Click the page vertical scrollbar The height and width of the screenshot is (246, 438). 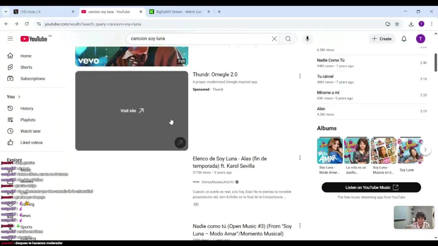pyautogui.click(x=436, y=62)
